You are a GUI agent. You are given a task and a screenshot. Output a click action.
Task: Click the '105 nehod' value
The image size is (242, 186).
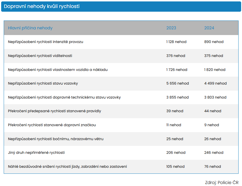point(176,167)
